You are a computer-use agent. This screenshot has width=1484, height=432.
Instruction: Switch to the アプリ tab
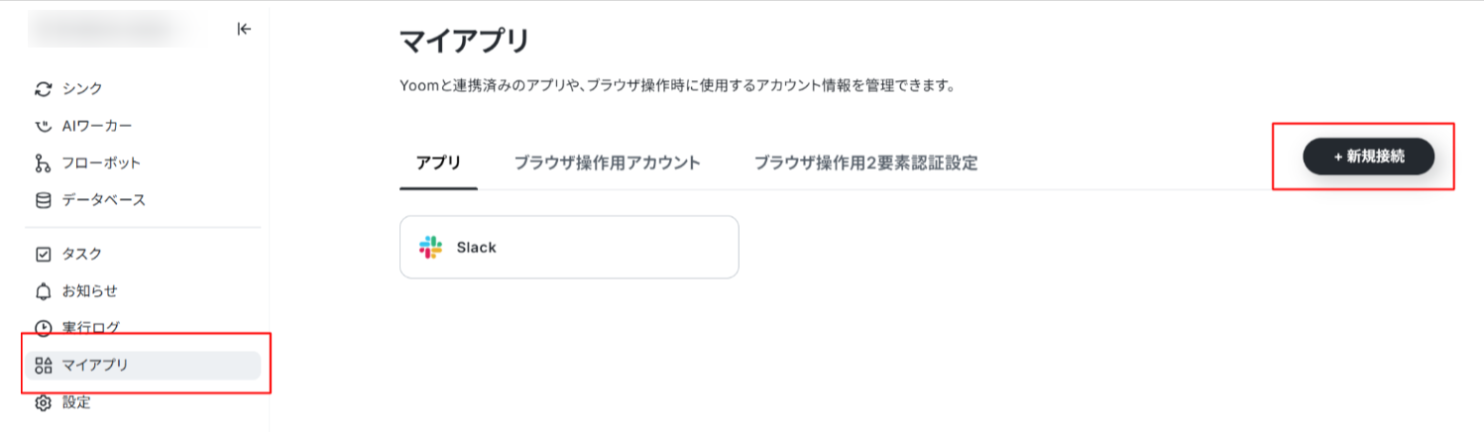click(438, 163)
